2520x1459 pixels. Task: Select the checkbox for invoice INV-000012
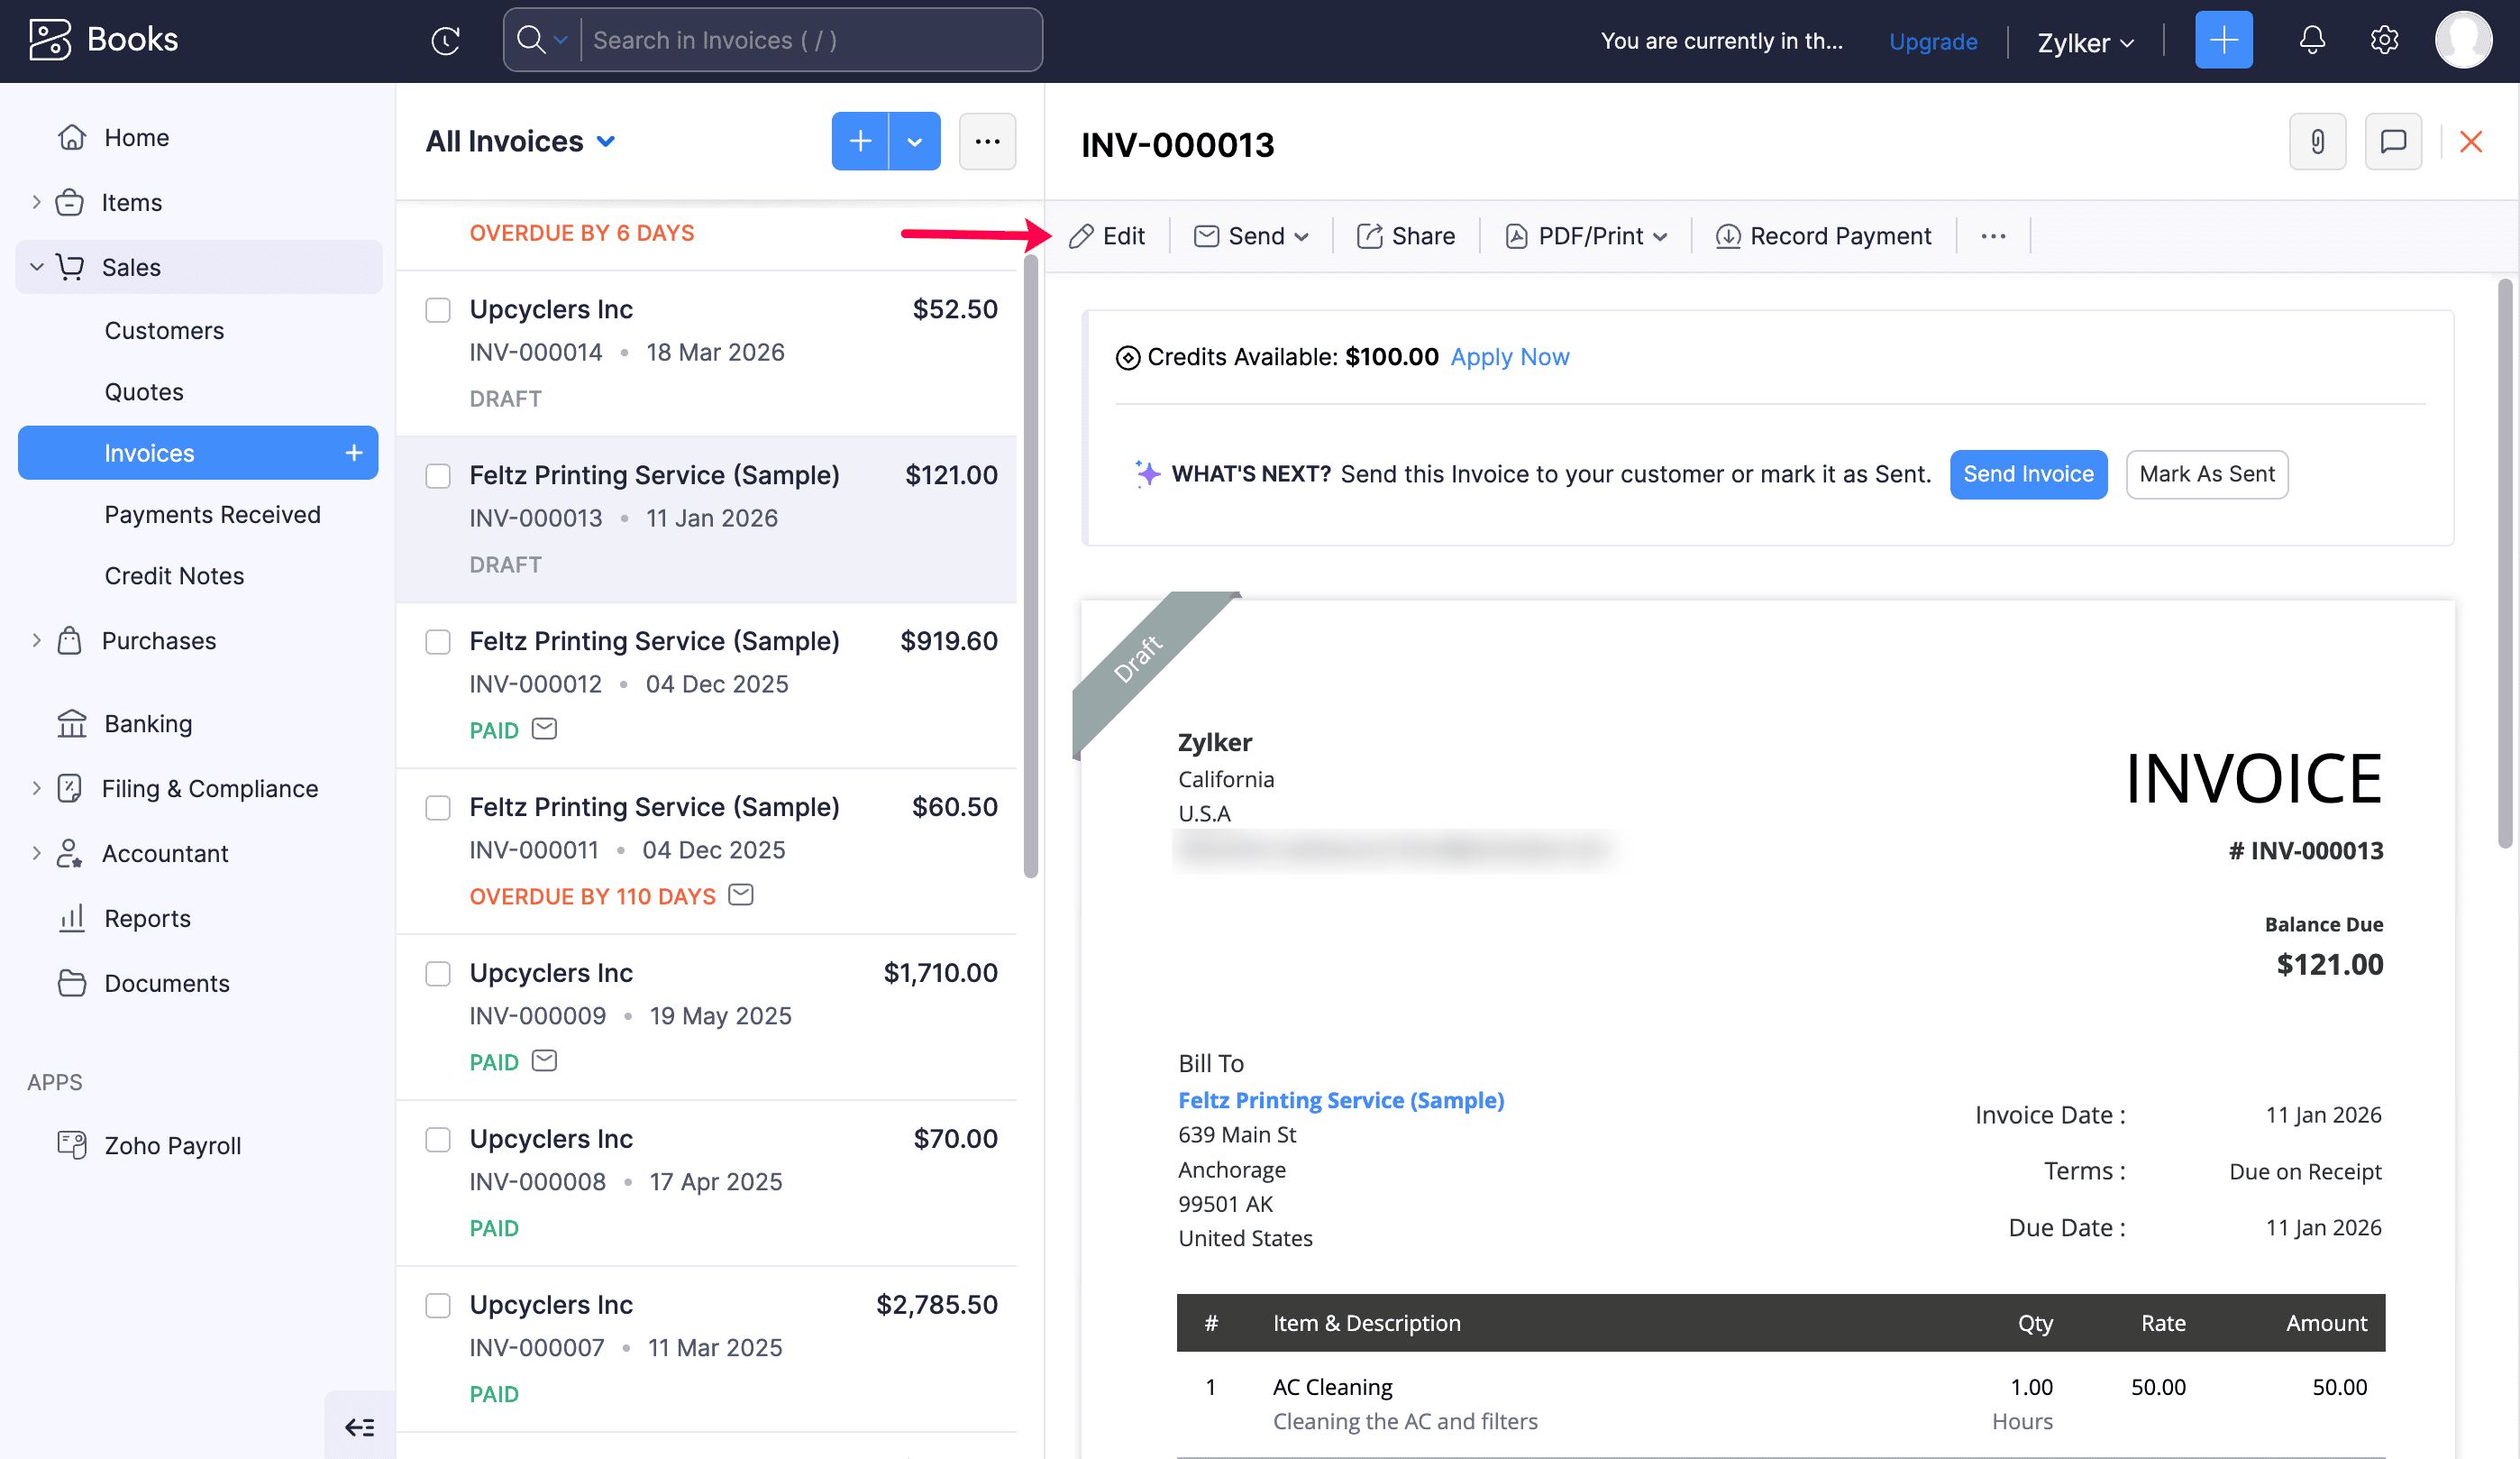(x=438, y=641)
